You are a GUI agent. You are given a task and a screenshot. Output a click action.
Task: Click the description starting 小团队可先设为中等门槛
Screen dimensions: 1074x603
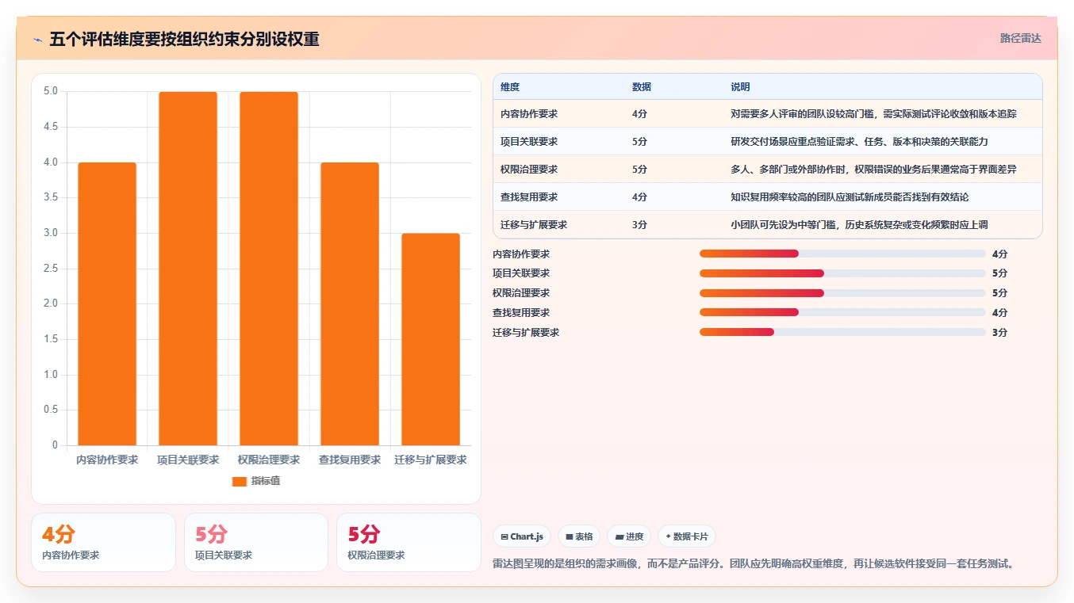tap(859, 225)
